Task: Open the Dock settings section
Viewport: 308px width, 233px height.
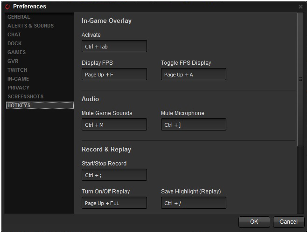Action: 14,43
